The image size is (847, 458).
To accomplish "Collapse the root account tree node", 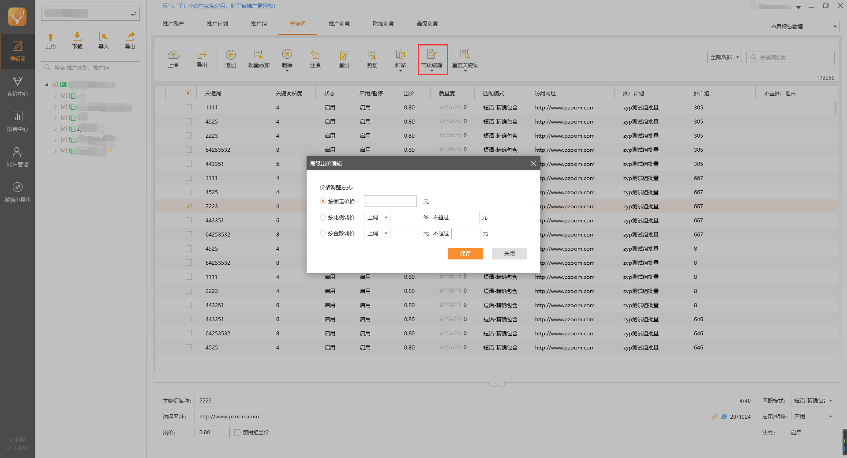I will (x=47, y=84).
